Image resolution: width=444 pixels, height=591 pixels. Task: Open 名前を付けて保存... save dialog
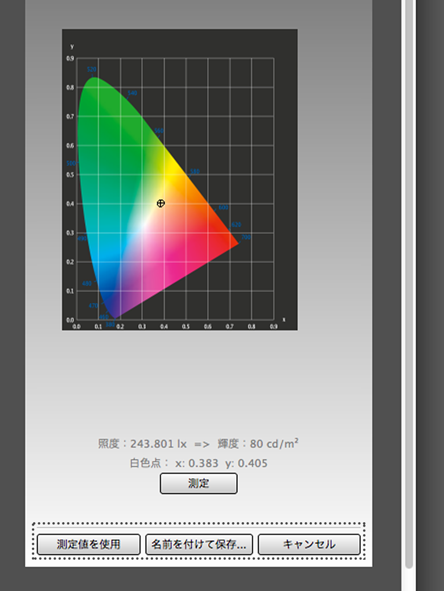[x=199, y=544]
